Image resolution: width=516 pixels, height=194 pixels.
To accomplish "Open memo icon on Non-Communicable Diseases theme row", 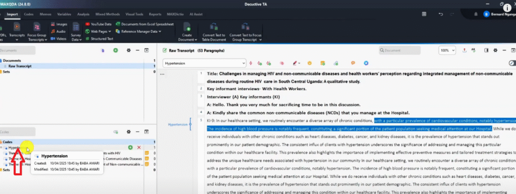I will 147,159.
